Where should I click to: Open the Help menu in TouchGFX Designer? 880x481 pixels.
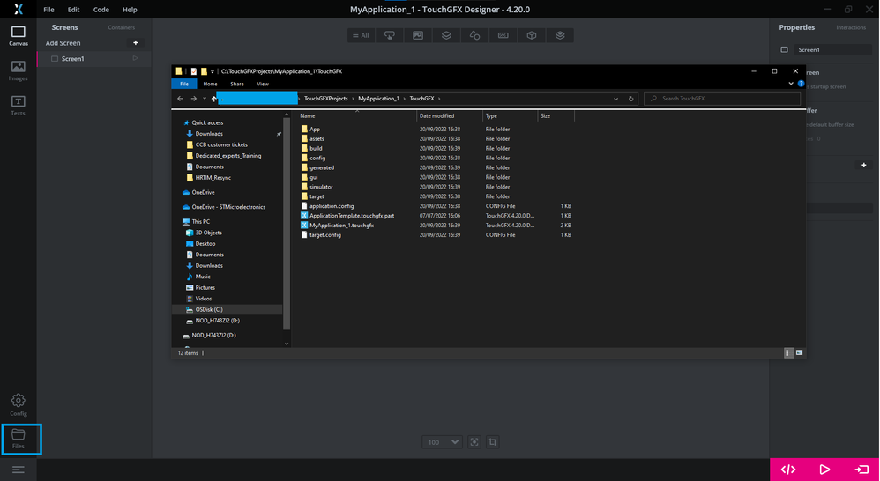pos(130,10)
